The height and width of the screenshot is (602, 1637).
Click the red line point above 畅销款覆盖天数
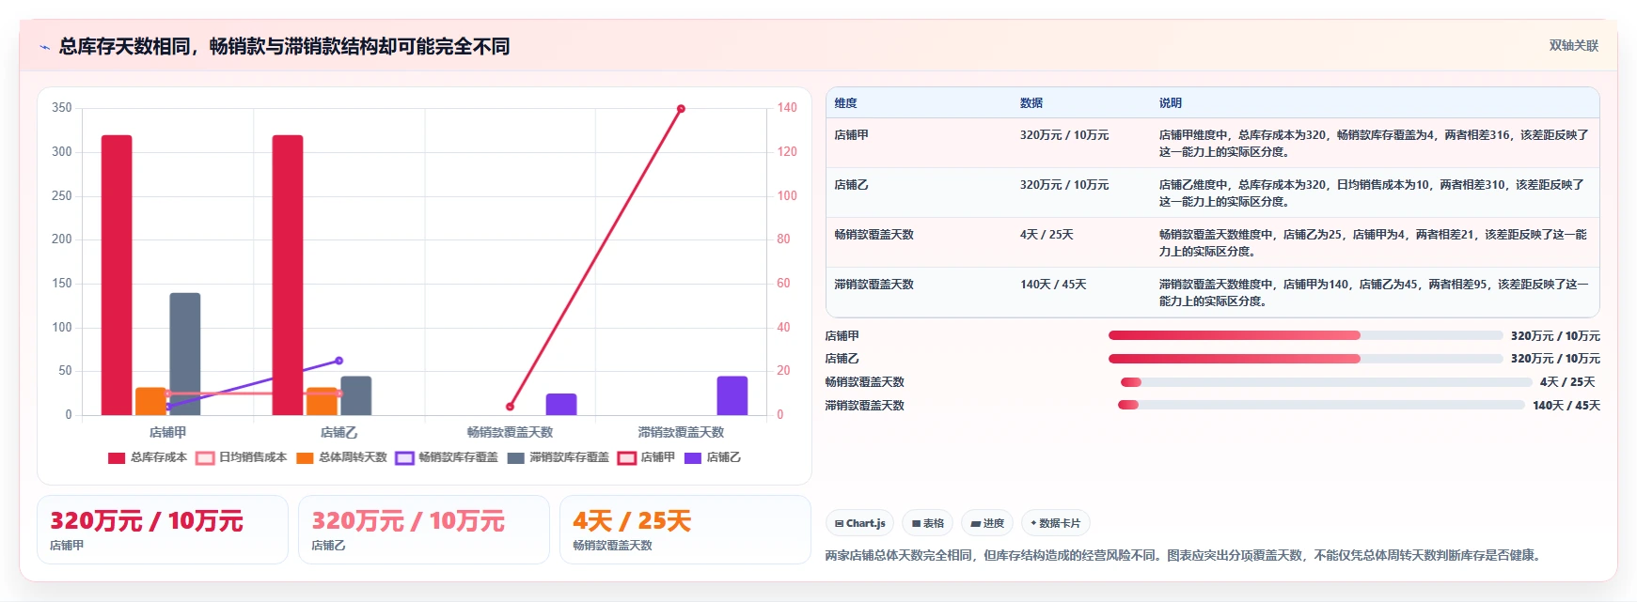pyautogui.click(x=511, y=407)
